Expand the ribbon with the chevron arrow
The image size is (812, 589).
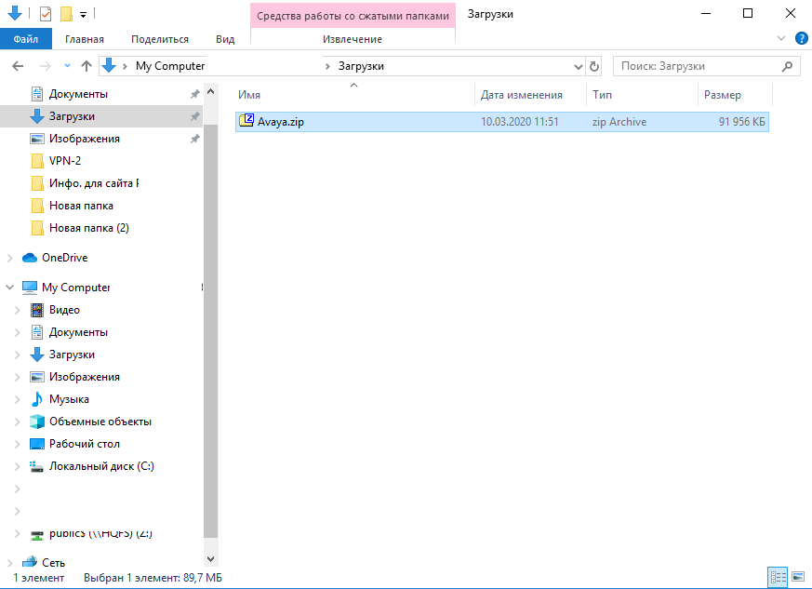781,38
